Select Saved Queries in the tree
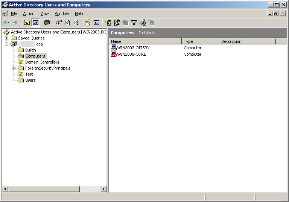The height and width of the screenshot is (202, 289). [x=31, y=38]
